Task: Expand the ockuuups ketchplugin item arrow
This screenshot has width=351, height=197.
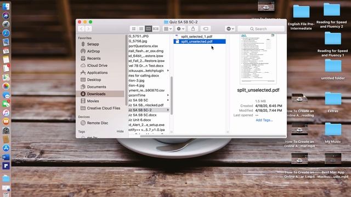Action: point(168,71)
